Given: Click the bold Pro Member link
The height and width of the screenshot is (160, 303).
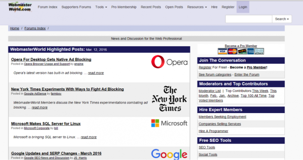Looking at the screenshot, I should pos(257,67).
